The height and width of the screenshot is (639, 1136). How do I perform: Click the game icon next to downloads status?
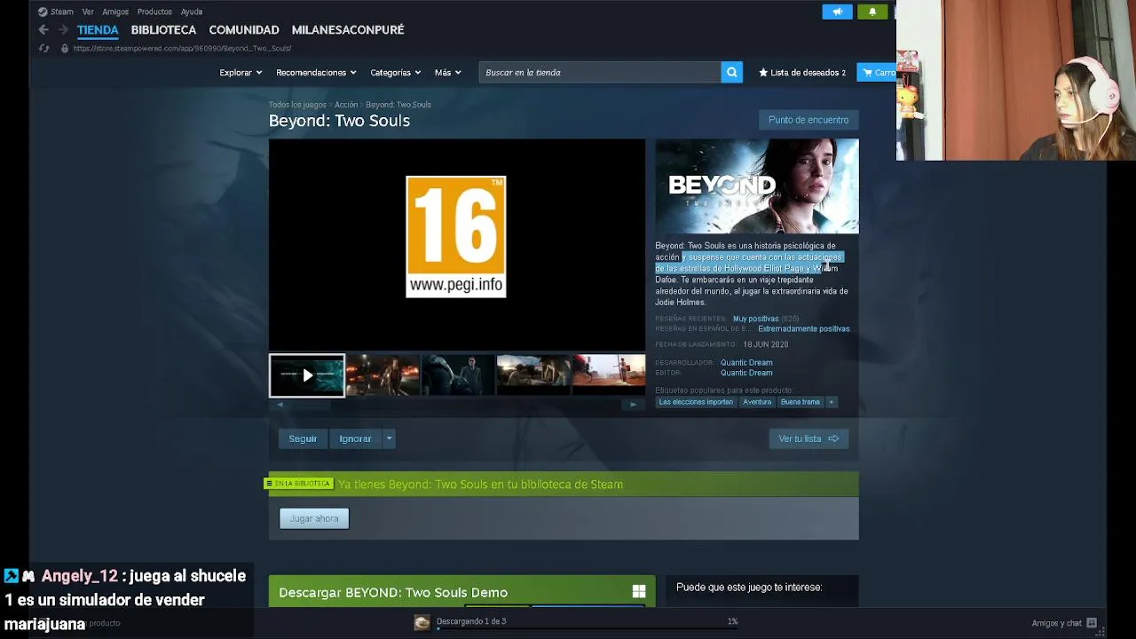pos(422,622)
